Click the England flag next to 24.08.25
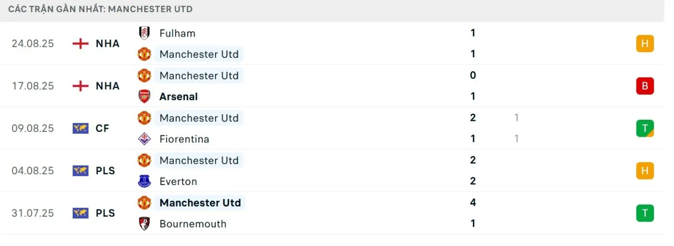This screenshot has height=246, width=674. 80,43
